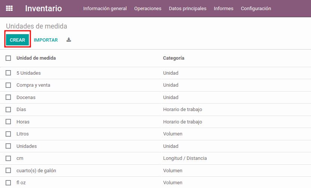This screenshot has height=188, width=311.
Task: Click Unidad category in 5 Unidades row
Action: [x=171, y=73]
